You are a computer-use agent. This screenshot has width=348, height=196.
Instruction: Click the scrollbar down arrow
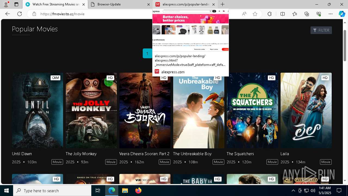point(345,180)
